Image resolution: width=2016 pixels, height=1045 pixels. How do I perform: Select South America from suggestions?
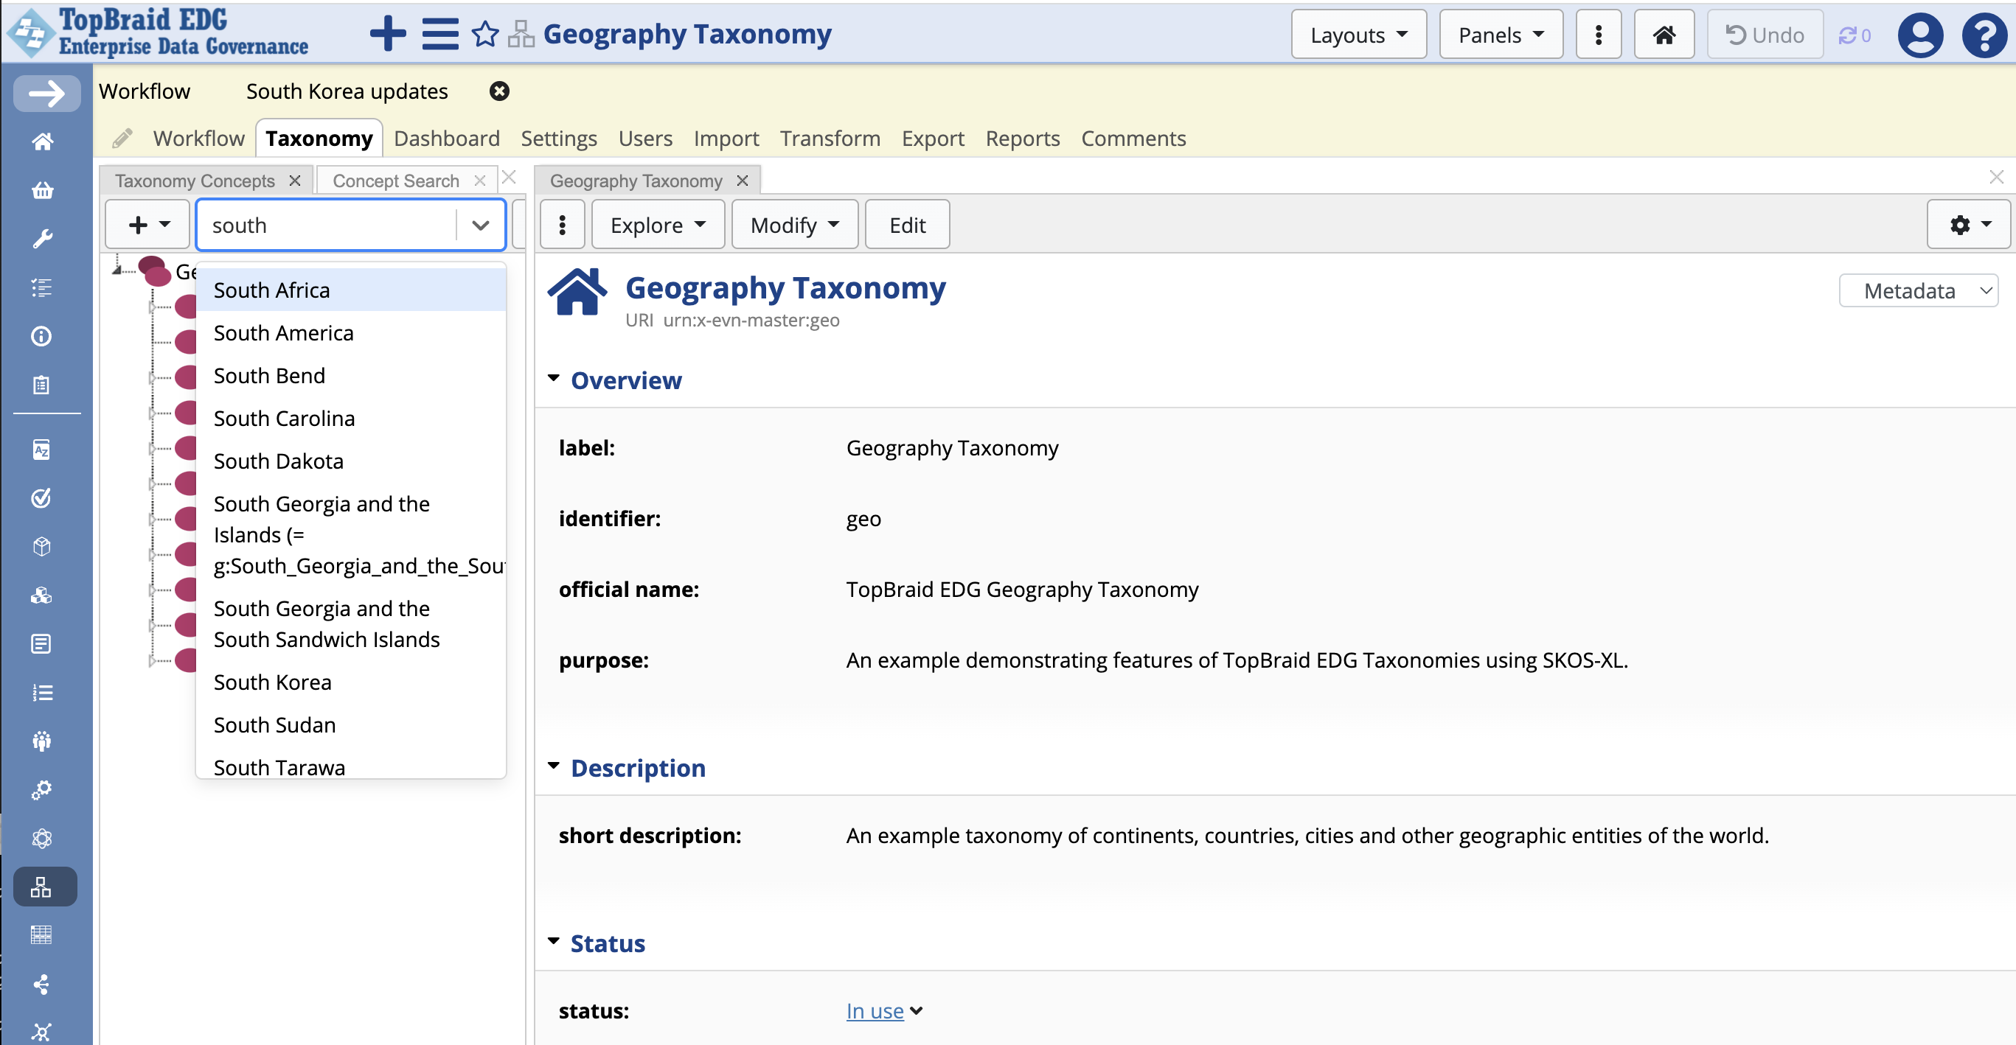(350, 333)
